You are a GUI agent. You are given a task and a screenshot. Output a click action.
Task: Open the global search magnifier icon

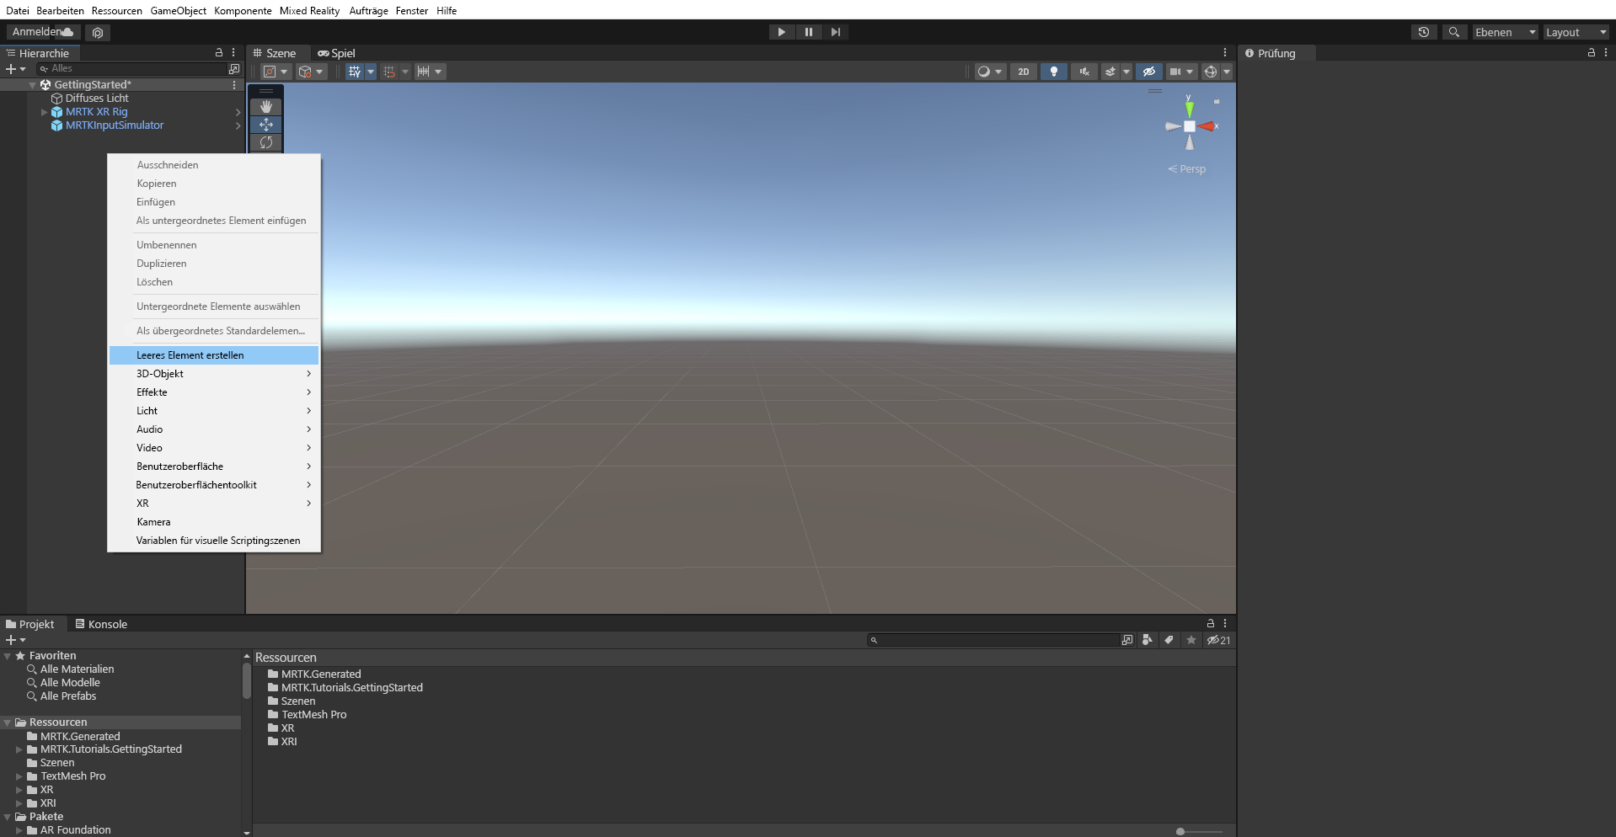(1453, 32)
